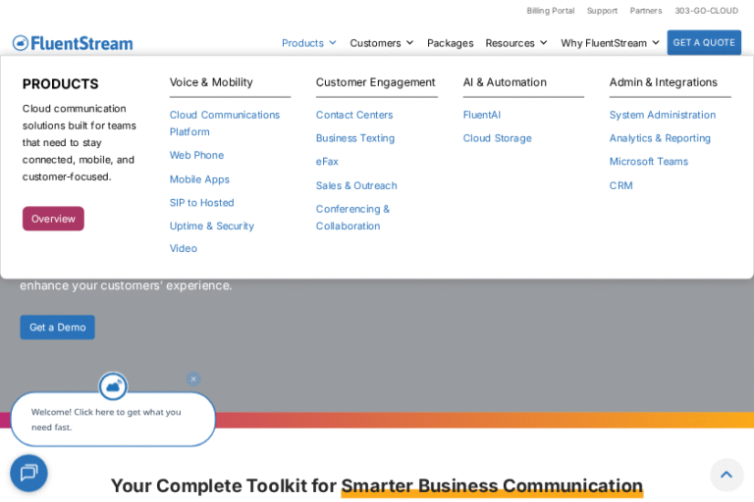Click the scroll-to-top arrow button

[x=726, y=475]
